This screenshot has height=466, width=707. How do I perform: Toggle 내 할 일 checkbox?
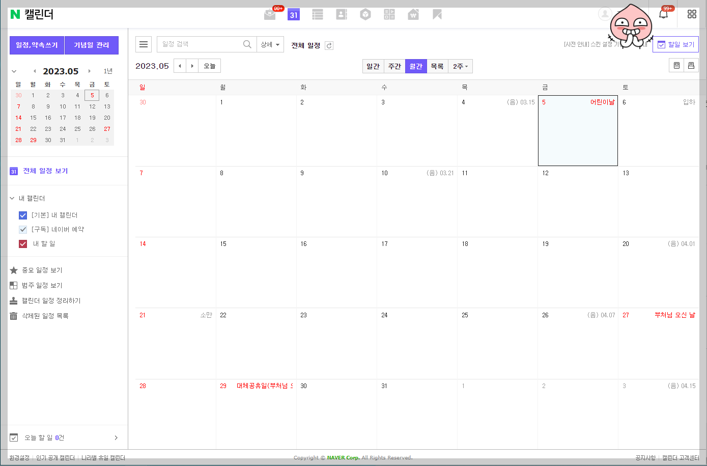click(23, 243)
